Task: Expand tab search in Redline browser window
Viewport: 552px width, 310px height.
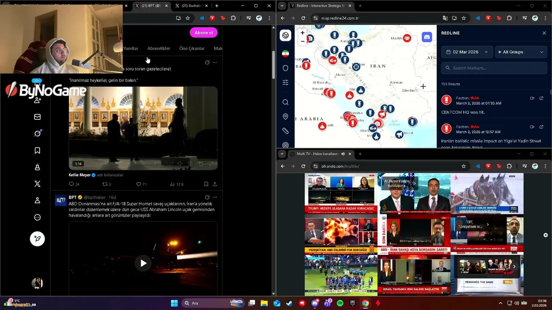Action: 282,6
